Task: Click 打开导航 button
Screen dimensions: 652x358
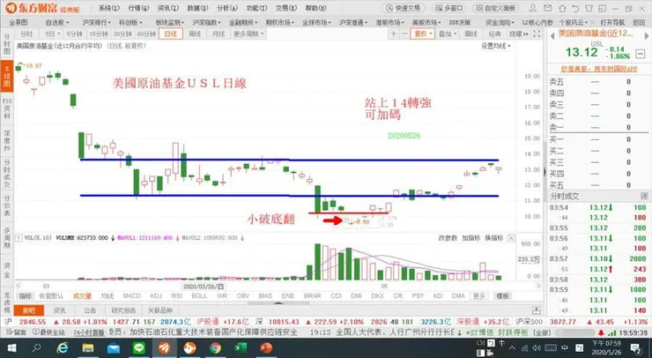Action: [x=612, y=22]
